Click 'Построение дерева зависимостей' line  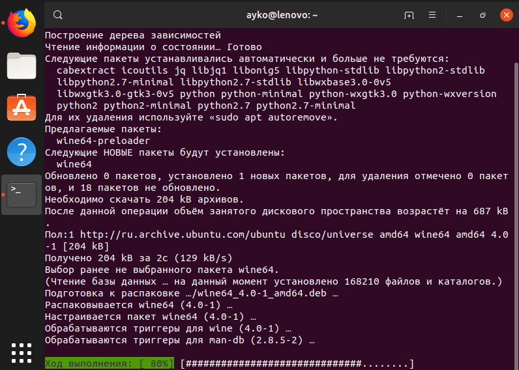click(x=133, y=35)
